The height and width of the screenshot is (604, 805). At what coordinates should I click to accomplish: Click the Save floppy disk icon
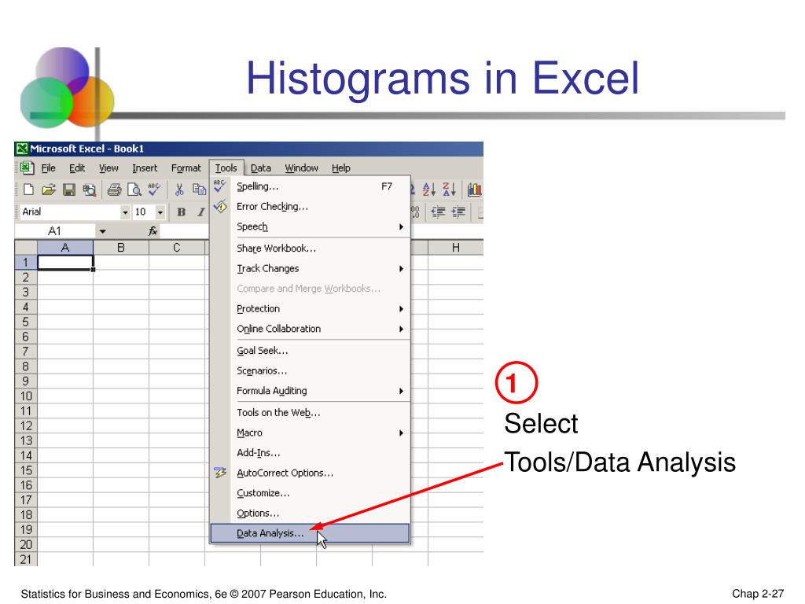(69, 190)
